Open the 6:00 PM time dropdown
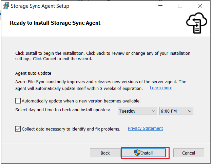This screenshot has width=212, height=164. pos(176,111)
